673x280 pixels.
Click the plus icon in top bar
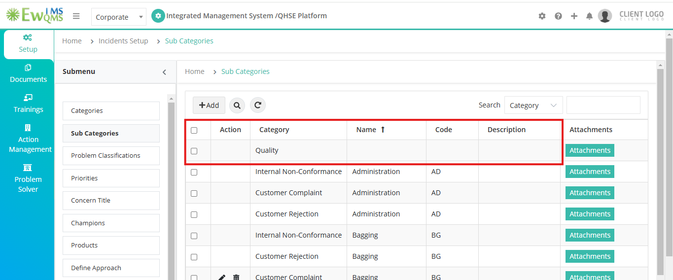click(574, 16)
